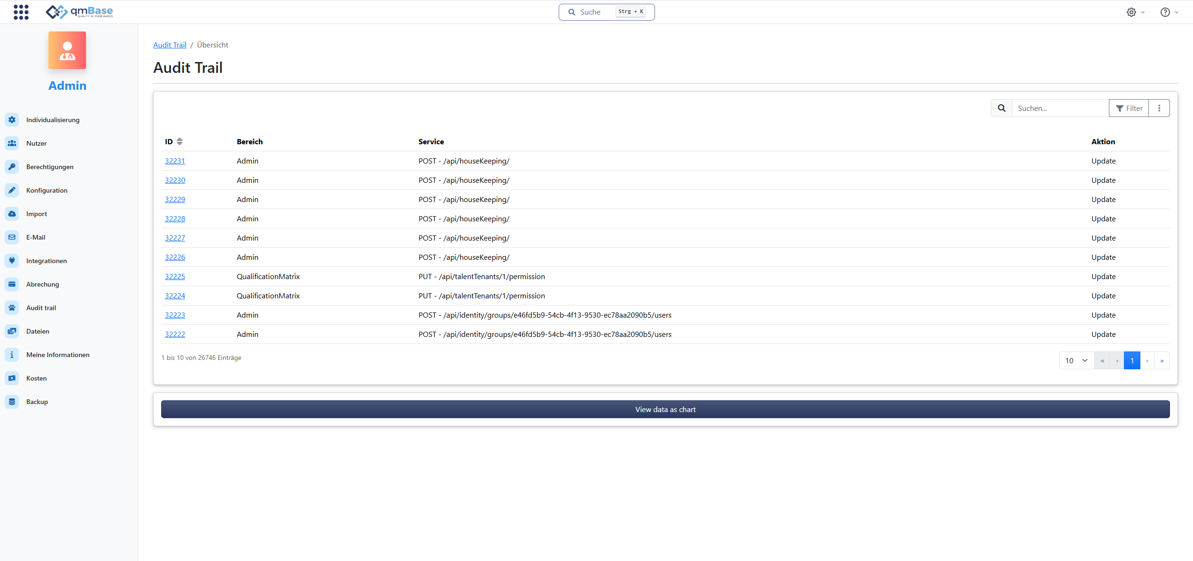This screenshot has width=1193, height=561.
Task: Open Individualisierung in sidebar
Action: pyautogui.click(x=53, y=120)
